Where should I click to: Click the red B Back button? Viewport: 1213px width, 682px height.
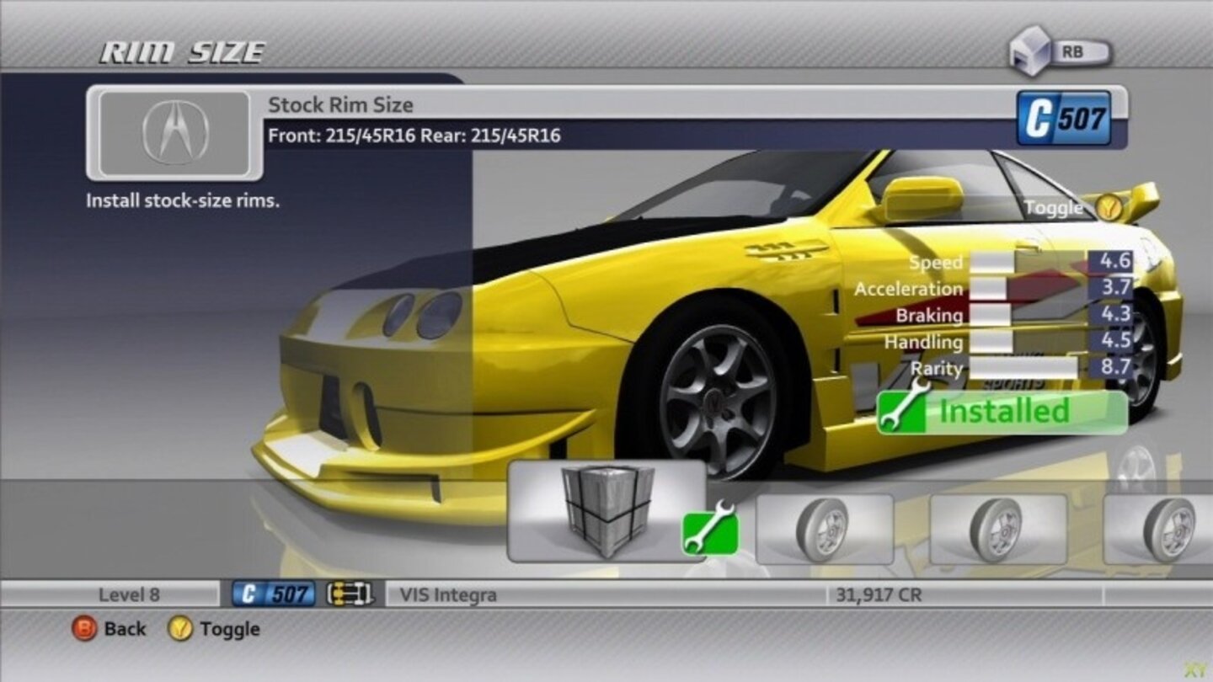84,628
